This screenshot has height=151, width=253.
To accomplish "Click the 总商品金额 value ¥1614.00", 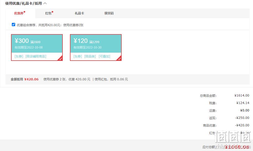I will pyautogui.click(x=242, y=96).
